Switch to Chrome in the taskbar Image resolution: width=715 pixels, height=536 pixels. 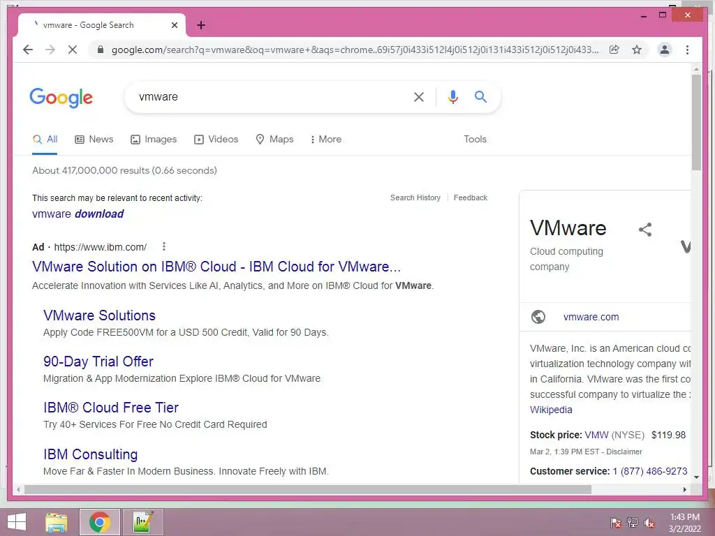click(100, 522)
